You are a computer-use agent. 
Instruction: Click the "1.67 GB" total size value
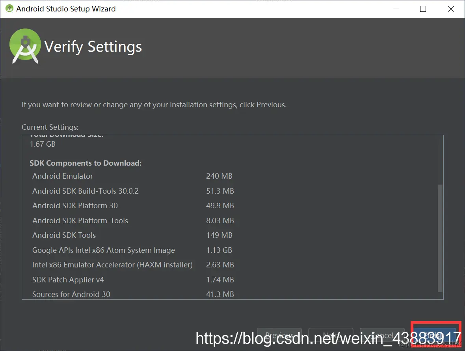point(43,144)
